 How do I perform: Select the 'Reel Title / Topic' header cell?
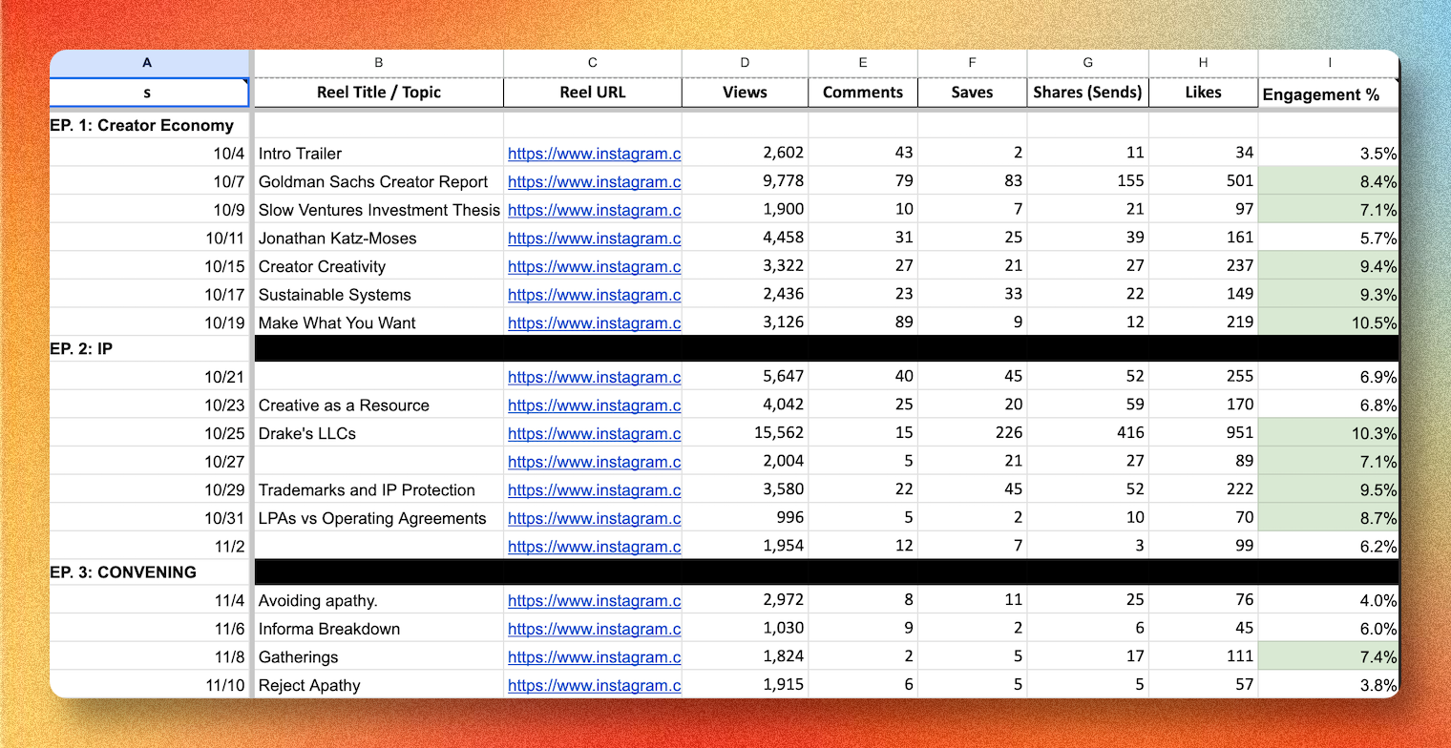[x=378, y=93]
